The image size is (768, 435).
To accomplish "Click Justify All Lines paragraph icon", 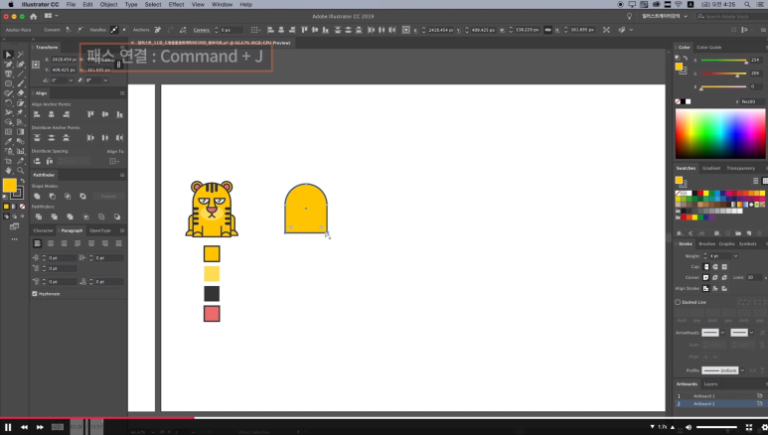I will tap(118, 243).
